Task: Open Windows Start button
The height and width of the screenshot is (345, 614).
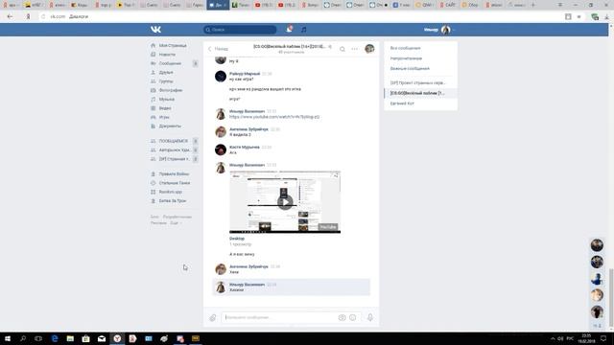Action: click(8, 338)
